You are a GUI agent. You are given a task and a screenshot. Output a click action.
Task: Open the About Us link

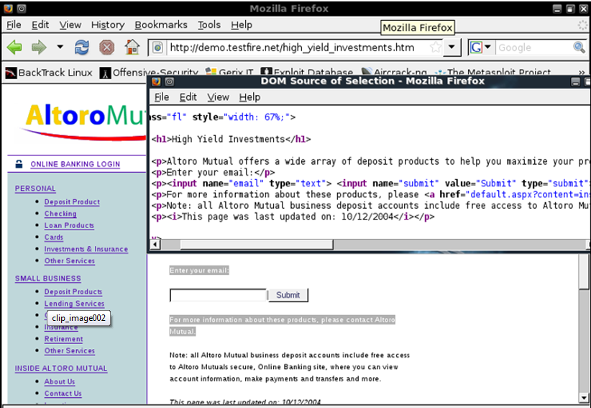click(x=60, y=381)
